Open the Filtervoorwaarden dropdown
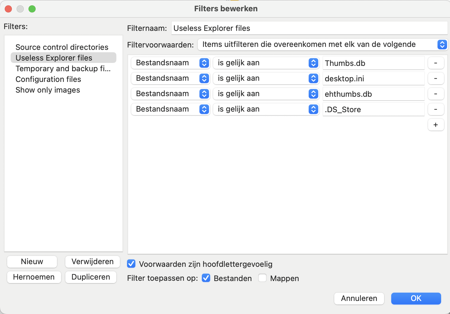Screen dimensions: 450x314 [322, 45]
